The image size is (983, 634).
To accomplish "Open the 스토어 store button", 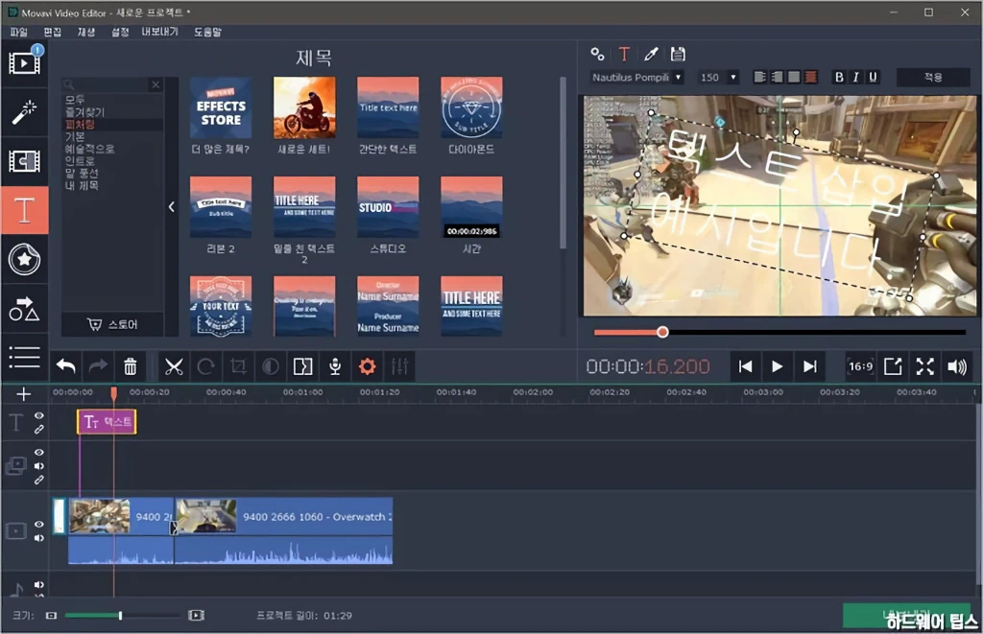I will click(x=112, y=324).
